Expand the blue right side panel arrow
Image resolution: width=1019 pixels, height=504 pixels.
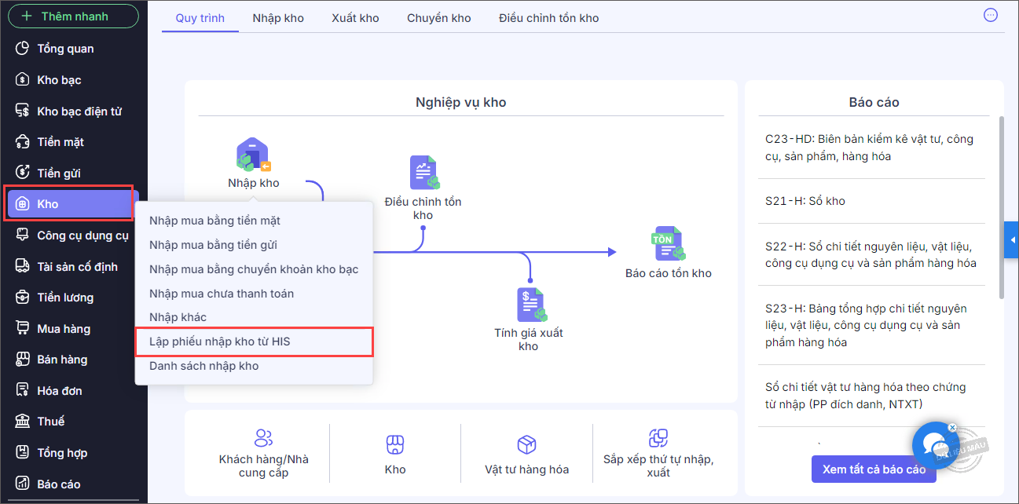[1011, 240]
